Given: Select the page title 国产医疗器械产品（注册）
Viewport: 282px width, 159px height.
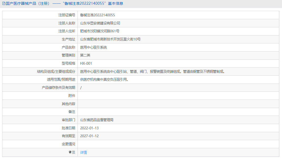Looking at the screenshot, I should pyautogui.click(x=28, y=3).
